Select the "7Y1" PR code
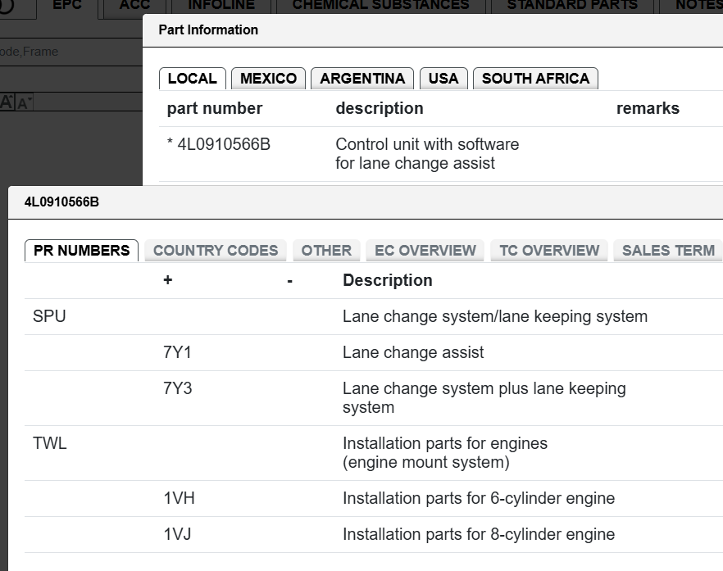The height and width of the screenshot is (571, 723). pyautogui.click(x=177, y=352)
